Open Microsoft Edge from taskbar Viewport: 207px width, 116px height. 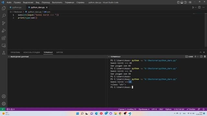[96, 113]
